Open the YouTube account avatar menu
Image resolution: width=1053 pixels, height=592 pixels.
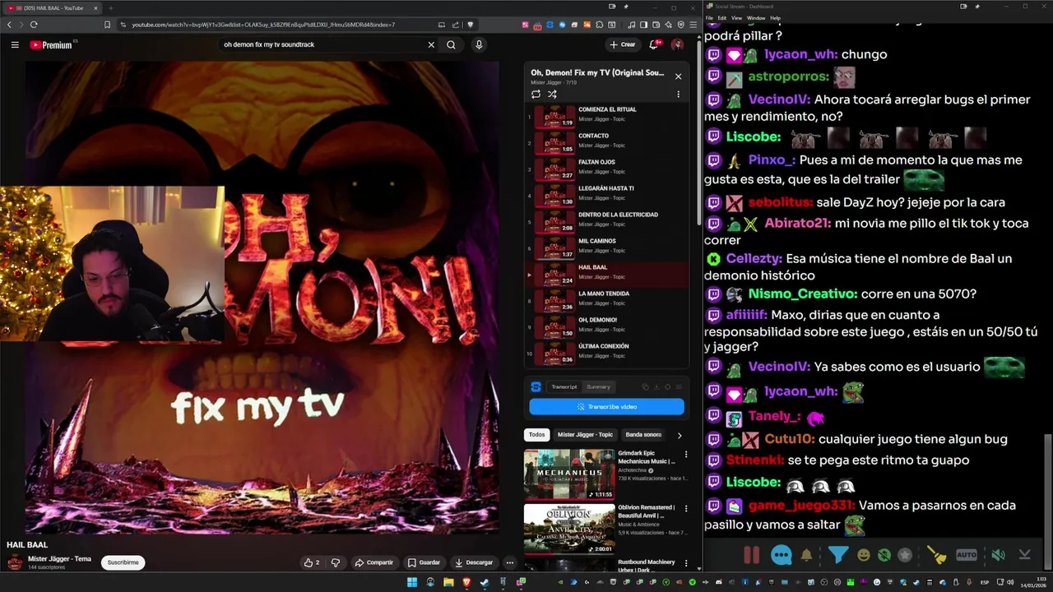[677, 44]
